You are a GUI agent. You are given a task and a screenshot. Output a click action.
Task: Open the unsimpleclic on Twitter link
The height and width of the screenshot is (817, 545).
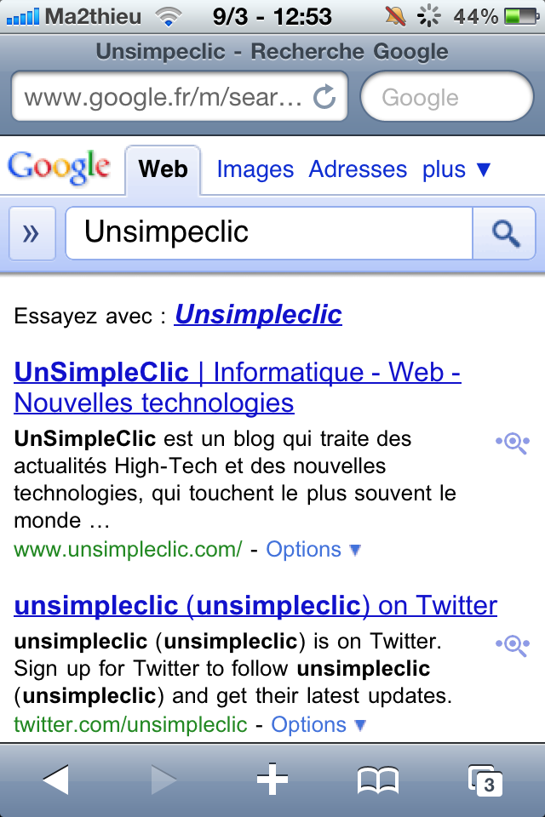point(255,605)
